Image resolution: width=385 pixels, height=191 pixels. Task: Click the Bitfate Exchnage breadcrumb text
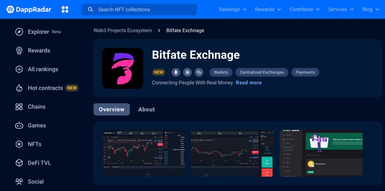point(185,30)
